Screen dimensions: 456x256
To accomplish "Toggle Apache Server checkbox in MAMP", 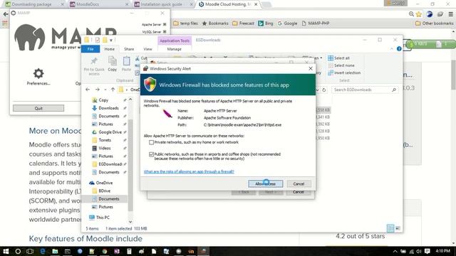I will pyautogui.click(x=165, y=24).
